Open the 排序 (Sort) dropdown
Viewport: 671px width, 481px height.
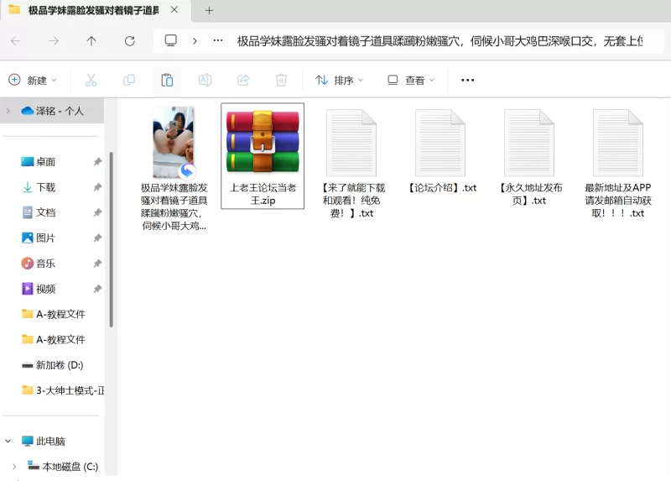pos(340,81)
